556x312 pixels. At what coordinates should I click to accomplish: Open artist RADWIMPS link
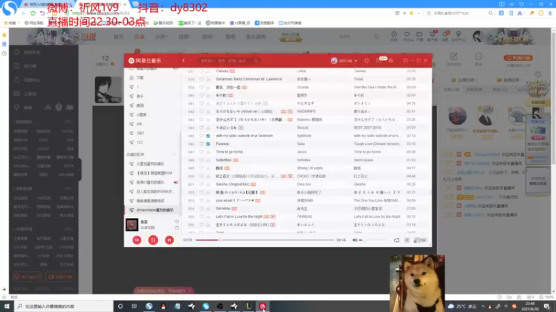click(306, 112)
